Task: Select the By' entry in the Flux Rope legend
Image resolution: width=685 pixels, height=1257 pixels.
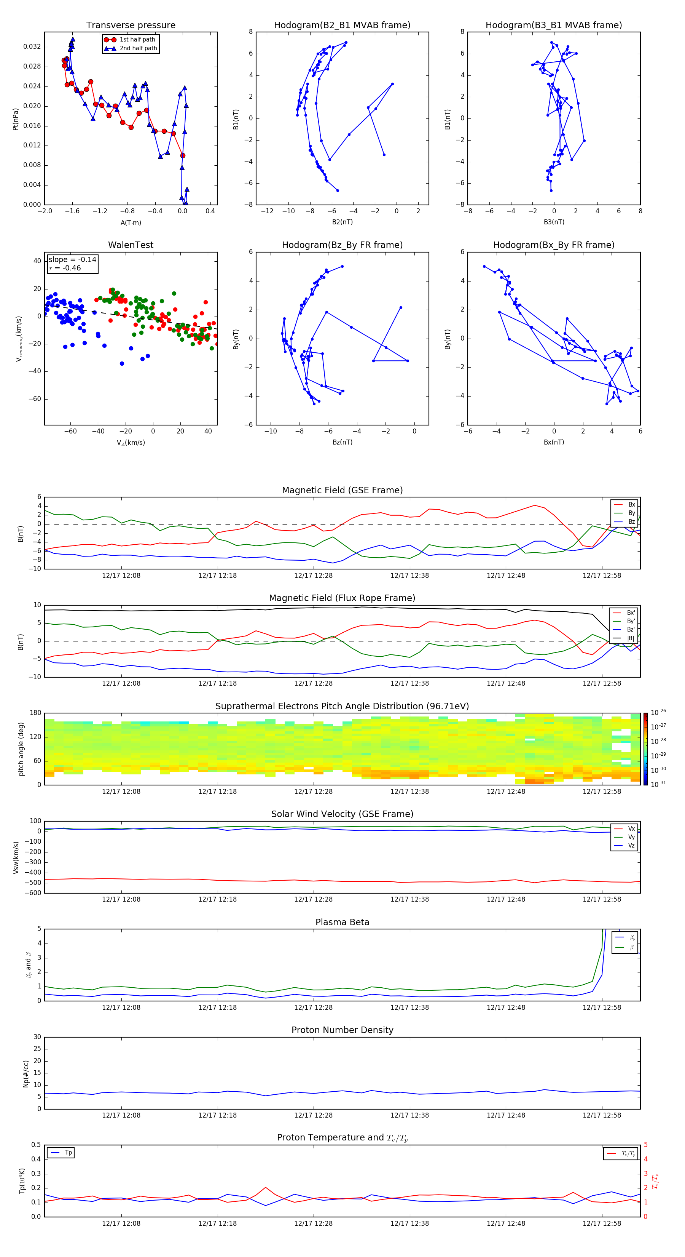Action: [x=624, y=622]
